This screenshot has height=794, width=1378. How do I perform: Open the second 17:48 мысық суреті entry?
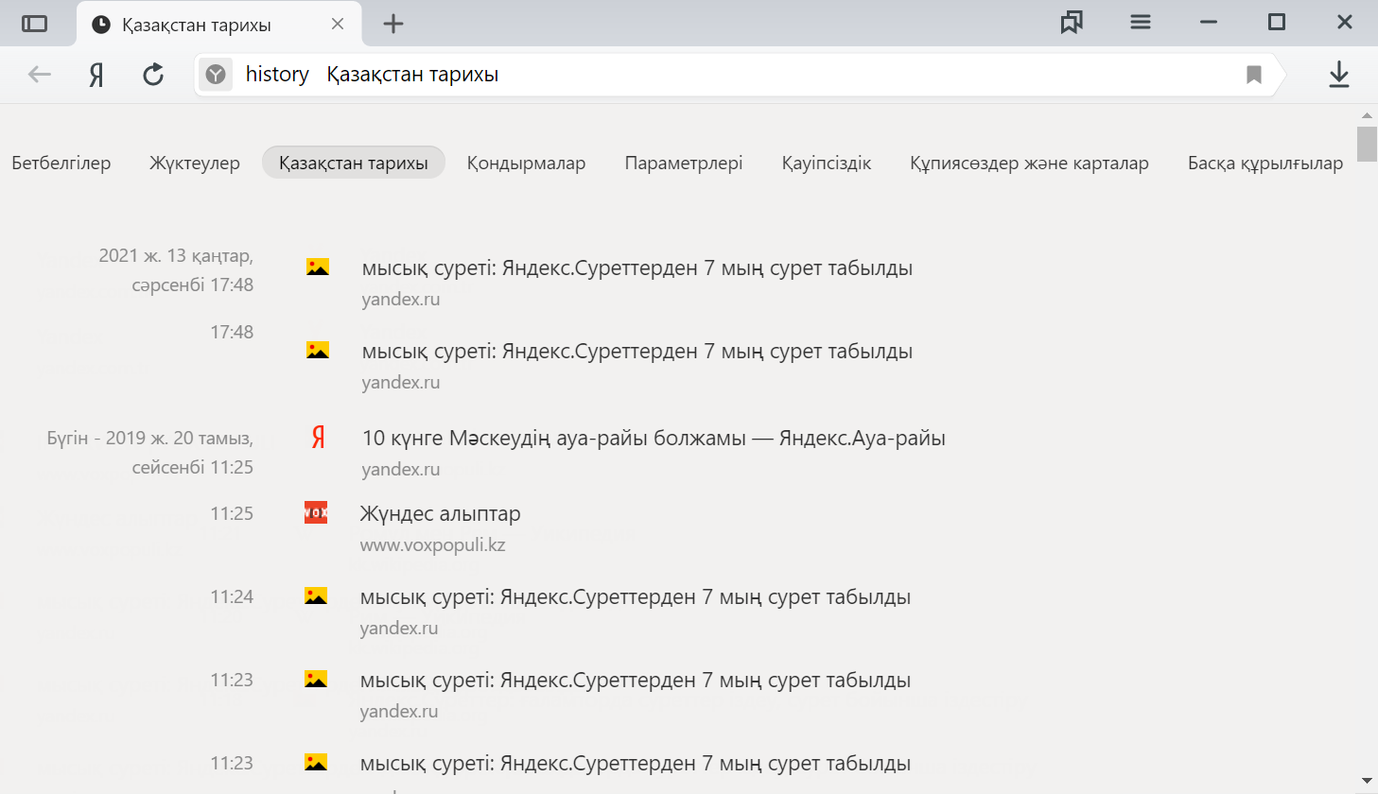pyautogui.click(x=637, y=352)
